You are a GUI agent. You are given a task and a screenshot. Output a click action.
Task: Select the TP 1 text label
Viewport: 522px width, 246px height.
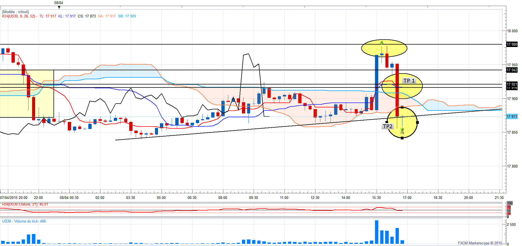point(409,81)
